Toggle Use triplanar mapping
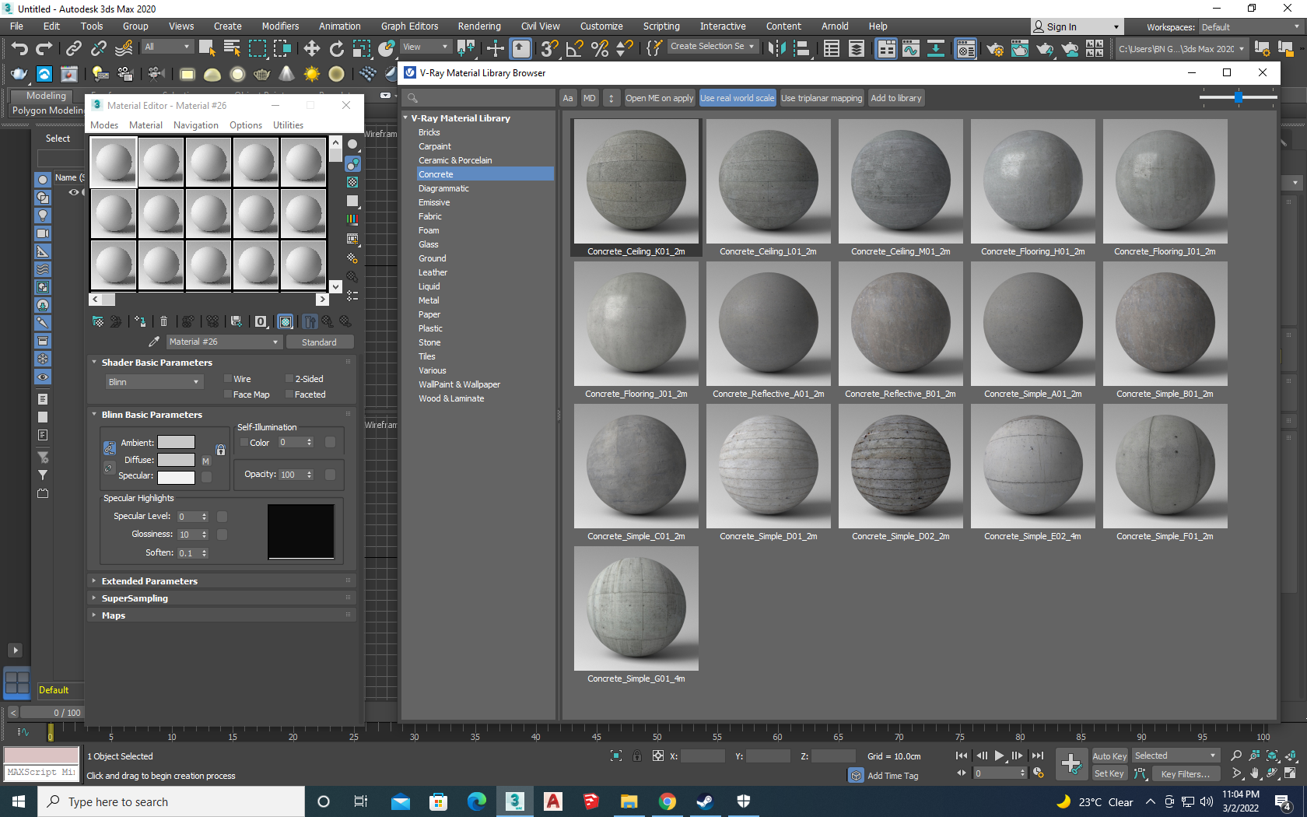Image resolution: width=1307 pixels, height=817 pixels. [x=822, y=97]
